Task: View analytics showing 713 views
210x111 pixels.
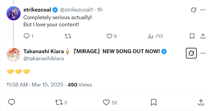Action: (x=155, y=36)
